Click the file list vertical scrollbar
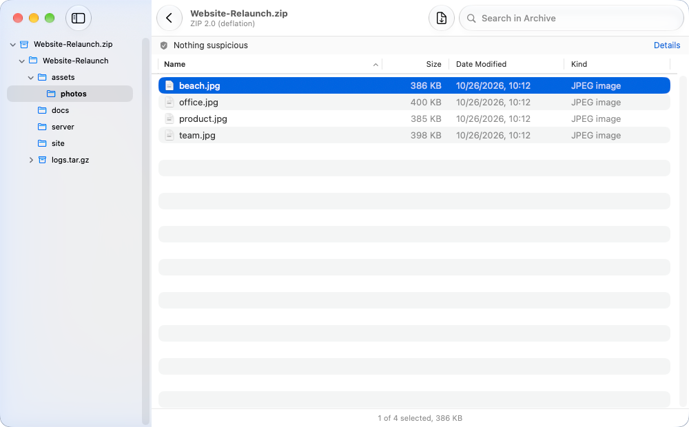689x427 pixels. (x=682, y=242)
